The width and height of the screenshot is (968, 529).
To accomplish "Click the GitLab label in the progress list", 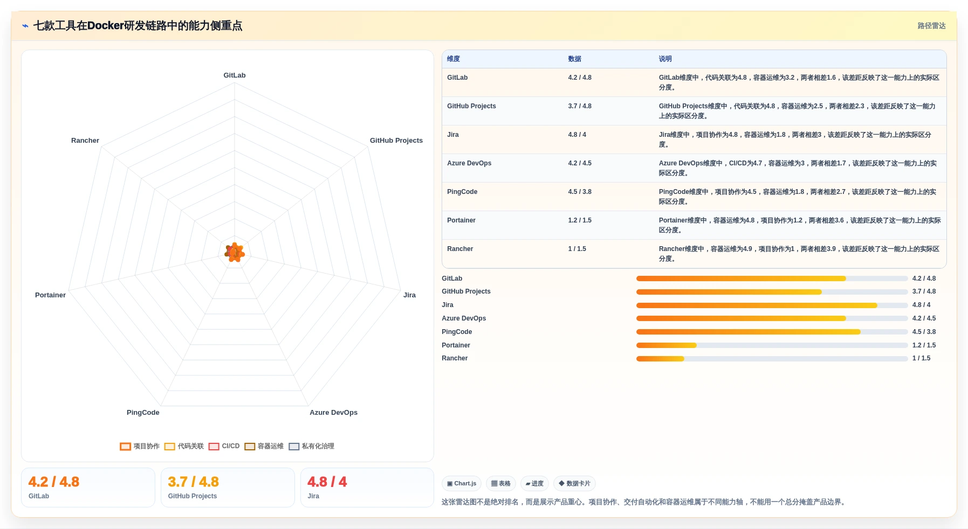I will [452, 279].
